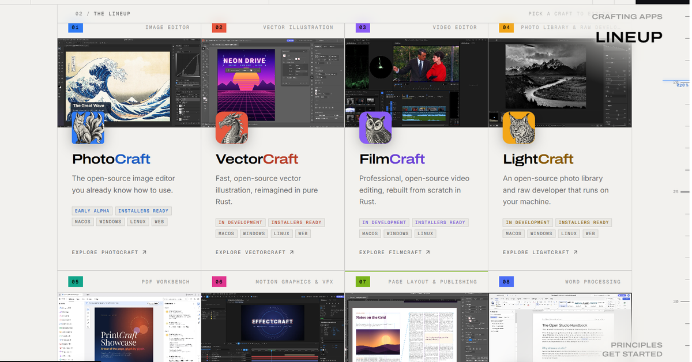Click the blue 01 number badge
Image resolution: width=692 pixels, height=362 pixels.
[76, 27]
